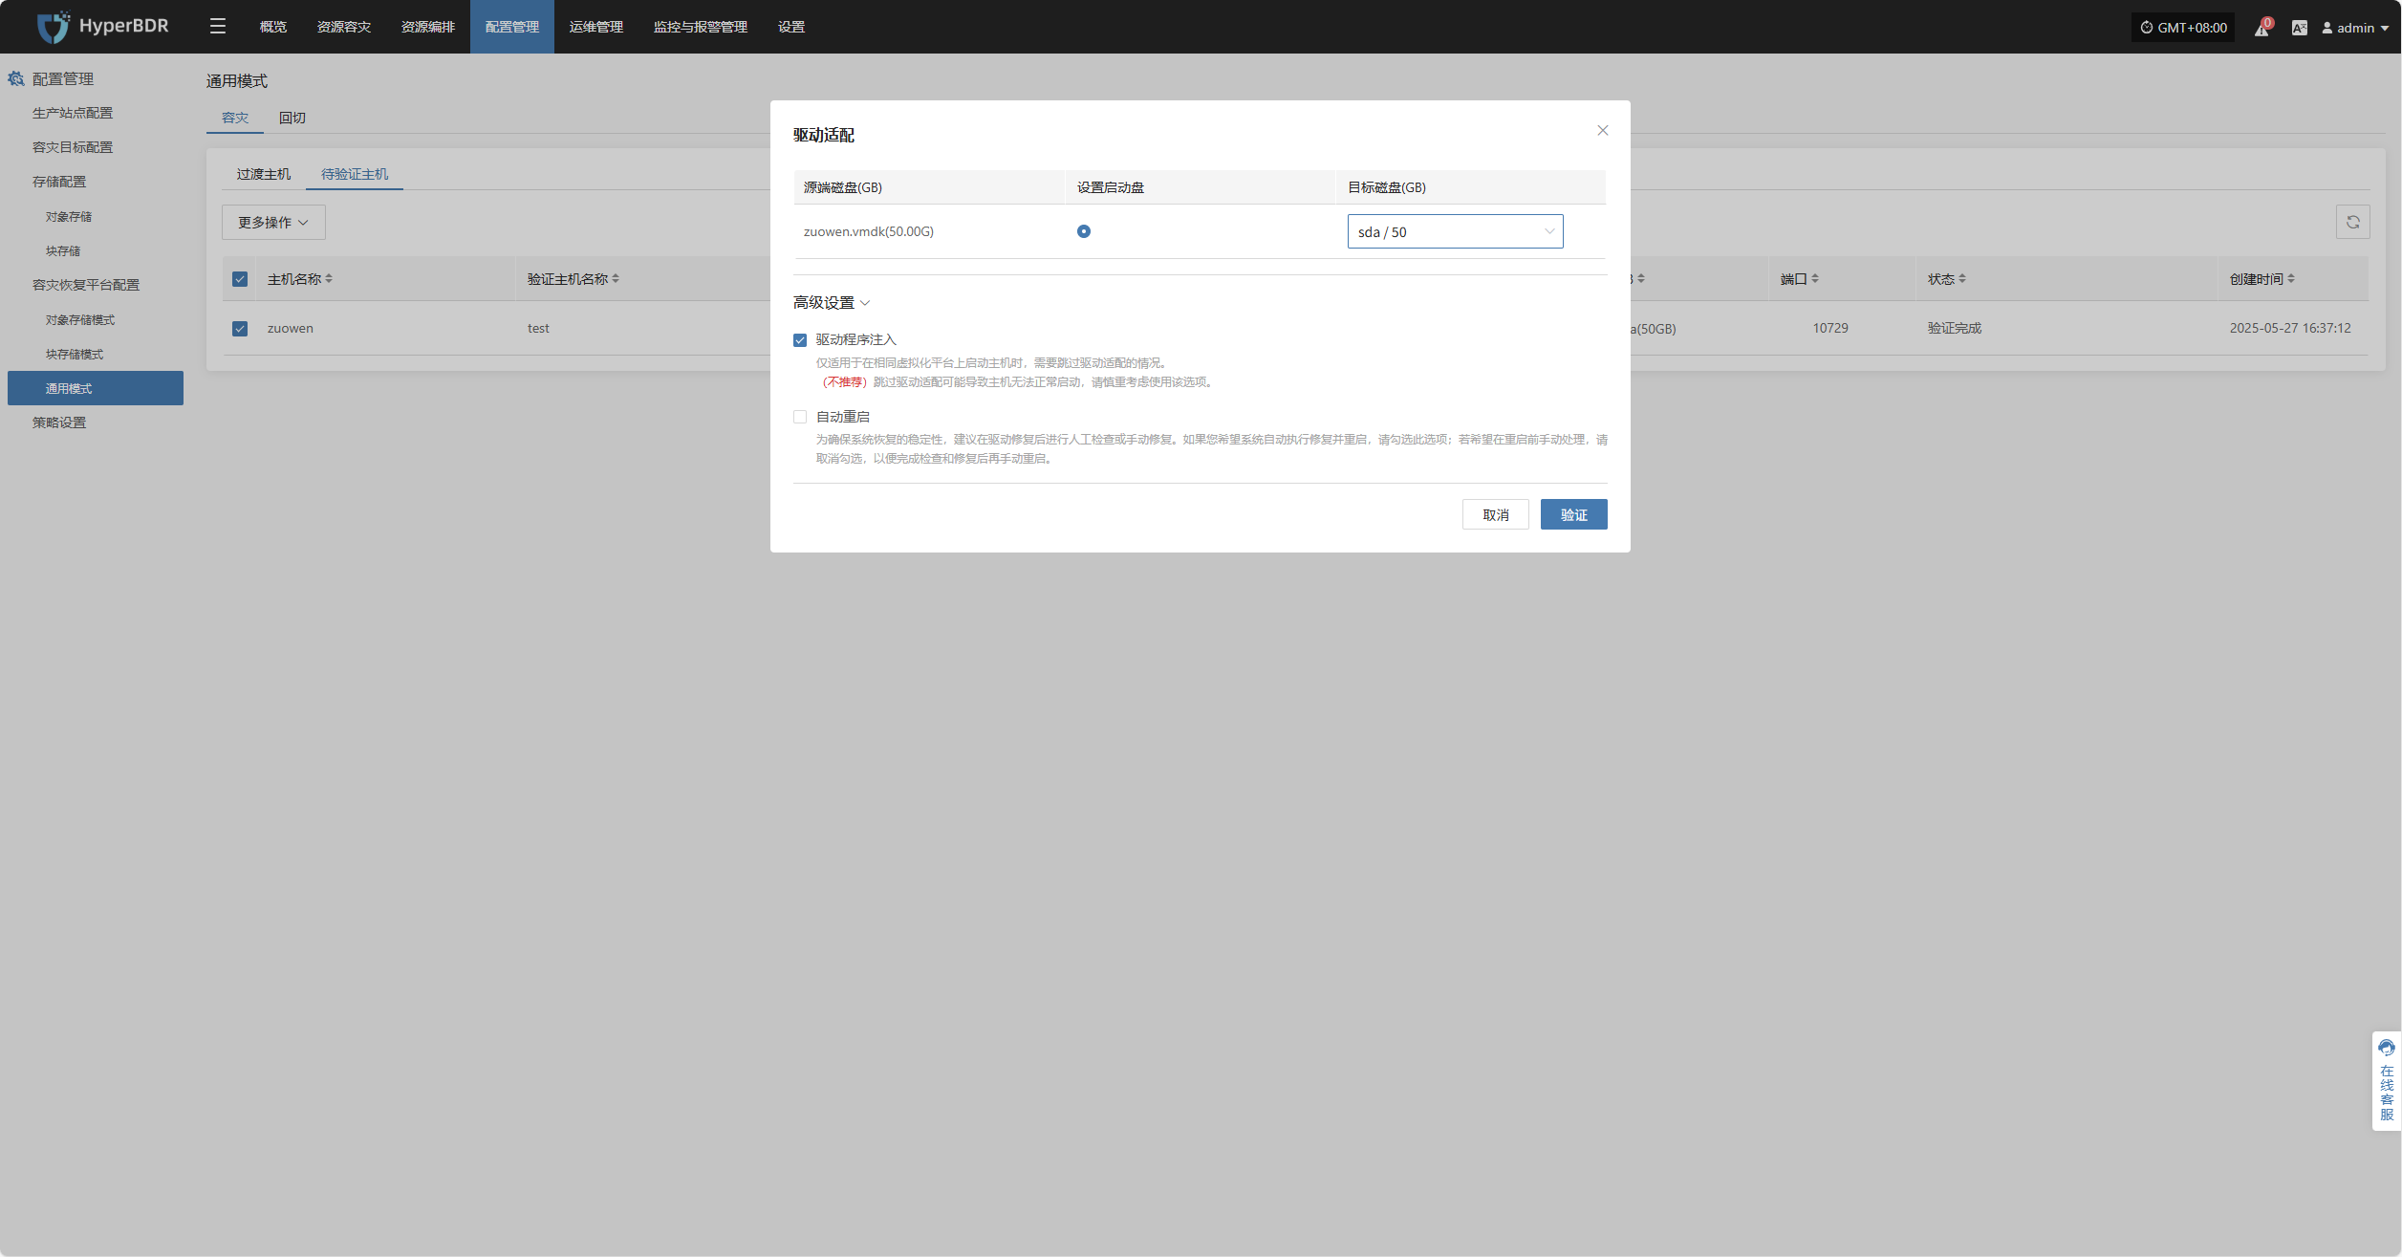Switch to the failback (回切) tab

292,118
